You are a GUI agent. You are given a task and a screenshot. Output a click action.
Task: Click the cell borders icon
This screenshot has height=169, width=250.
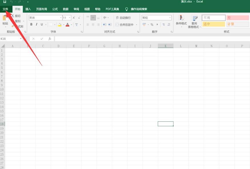coord(51,25)
